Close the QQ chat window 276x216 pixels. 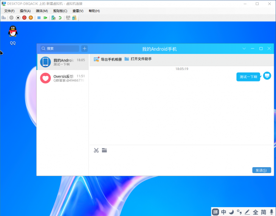click(x=269, y=48)
